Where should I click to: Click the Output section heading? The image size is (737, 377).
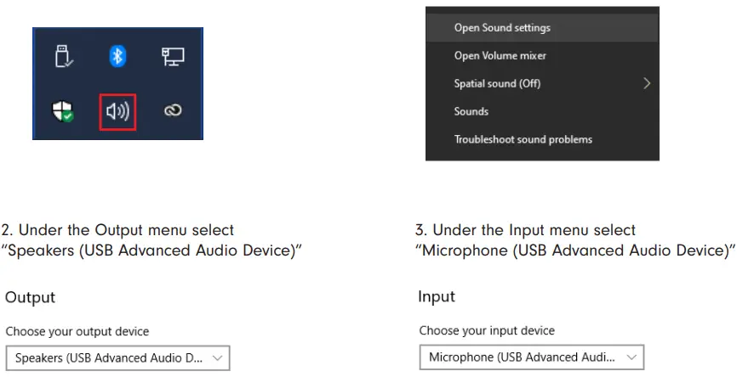click(x=31, y=297)
